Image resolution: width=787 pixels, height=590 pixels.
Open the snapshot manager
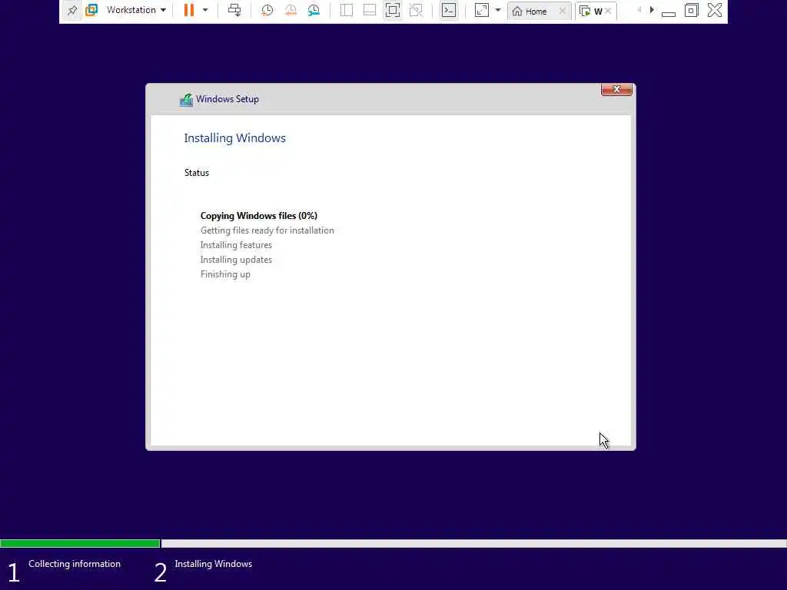(x=314, y=10)
